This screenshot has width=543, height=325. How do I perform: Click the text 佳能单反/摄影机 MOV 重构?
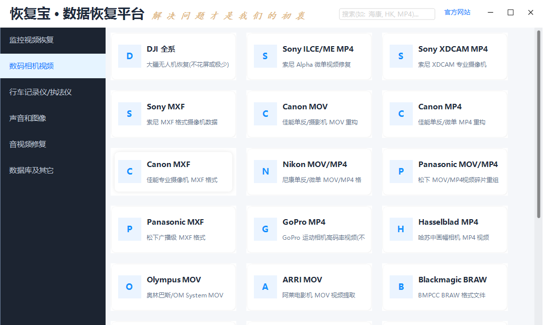pyautogui.click(x=320, y=122)
